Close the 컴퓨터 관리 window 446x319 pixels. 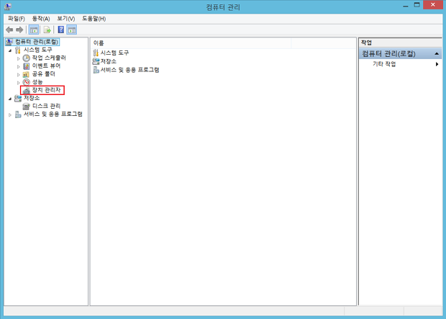click(x=432, y=5)
